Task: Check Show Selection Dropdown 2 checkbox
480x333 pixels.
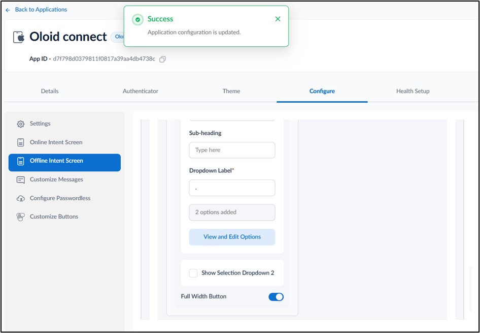Action: coord(193,273)
